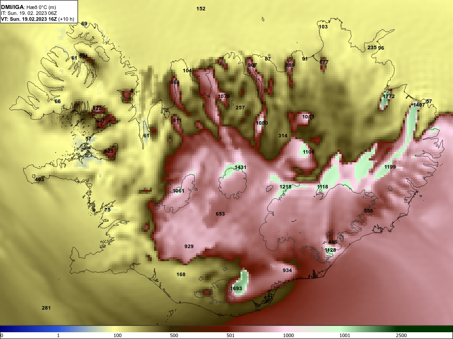The height and width of the screenshot is (339, 453).
Task: Click the 87 value label
Action: (x=268, y=59)
